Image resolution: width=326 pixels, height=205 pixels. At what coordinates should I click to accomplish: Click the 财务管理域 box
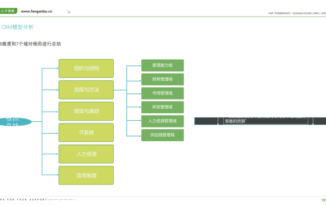[x=162, y=79]
